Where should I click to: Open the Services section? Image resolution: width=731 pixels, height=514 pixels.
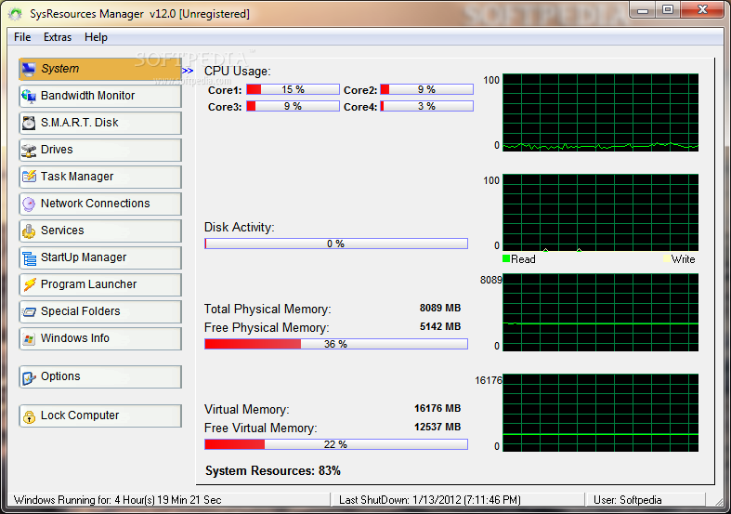point(100,231)
